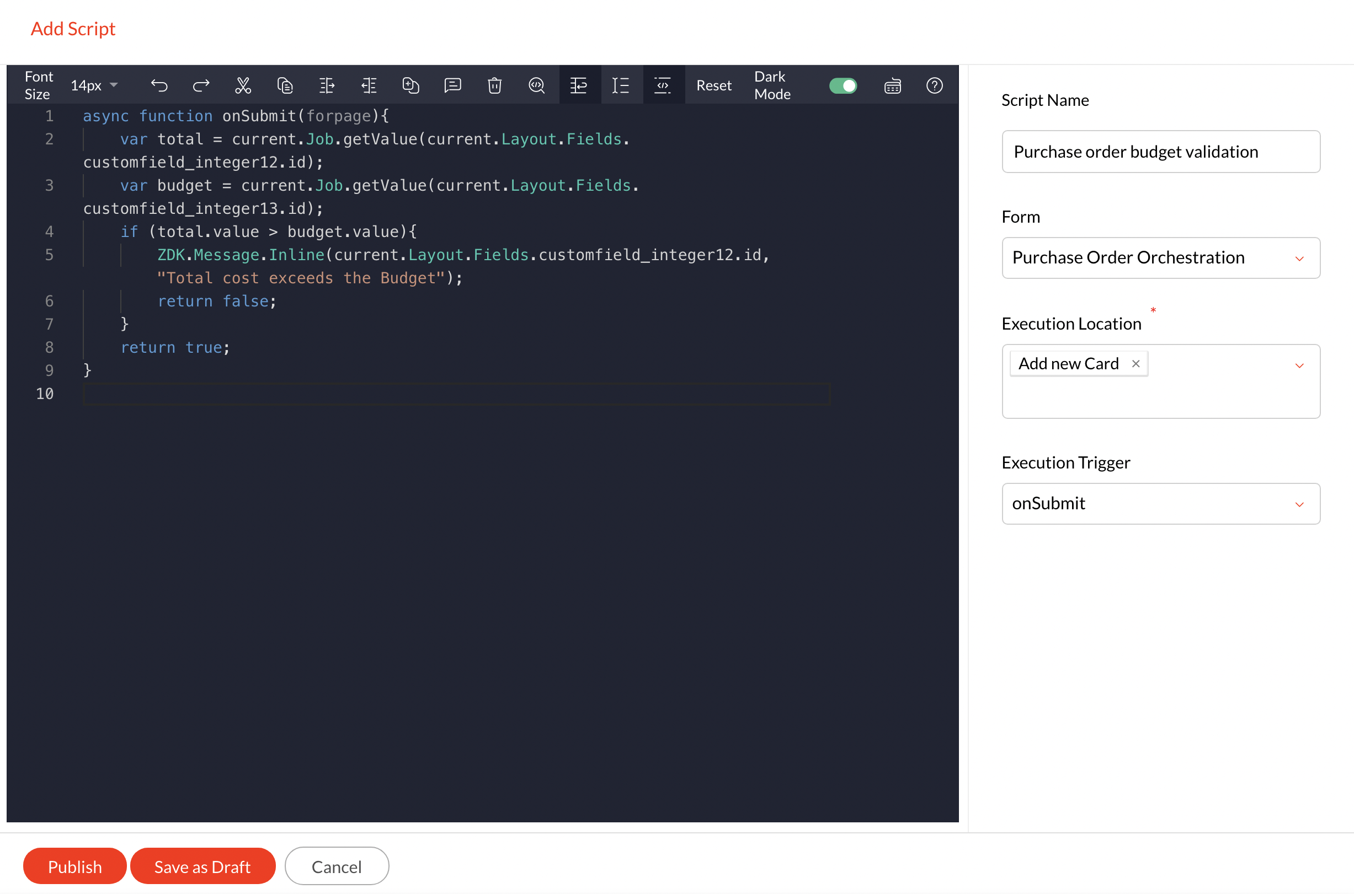Click line number 1 in gutter
1354x894 pixels.
[x=49, y=116]
